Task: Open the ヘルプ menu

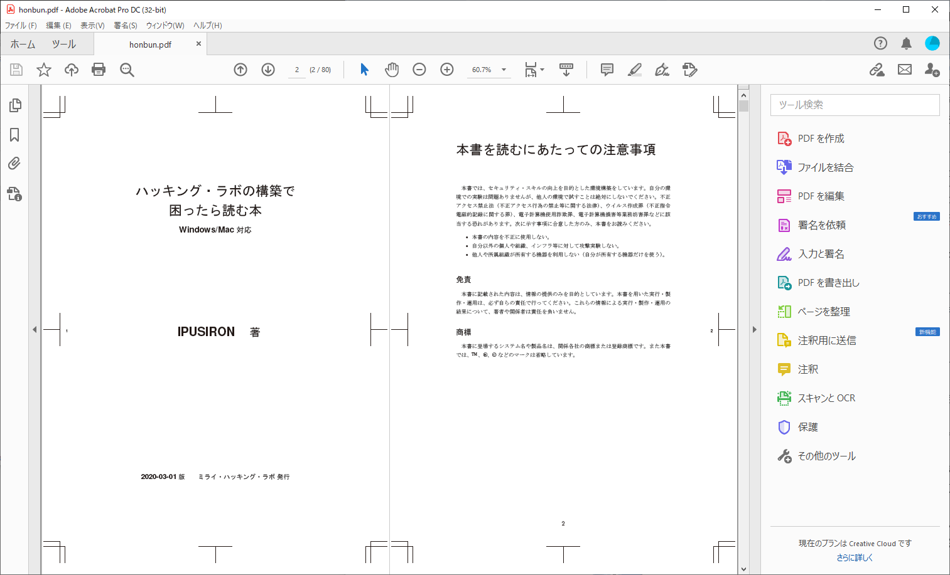Action: pyautogui.click(x=207, y=26)
